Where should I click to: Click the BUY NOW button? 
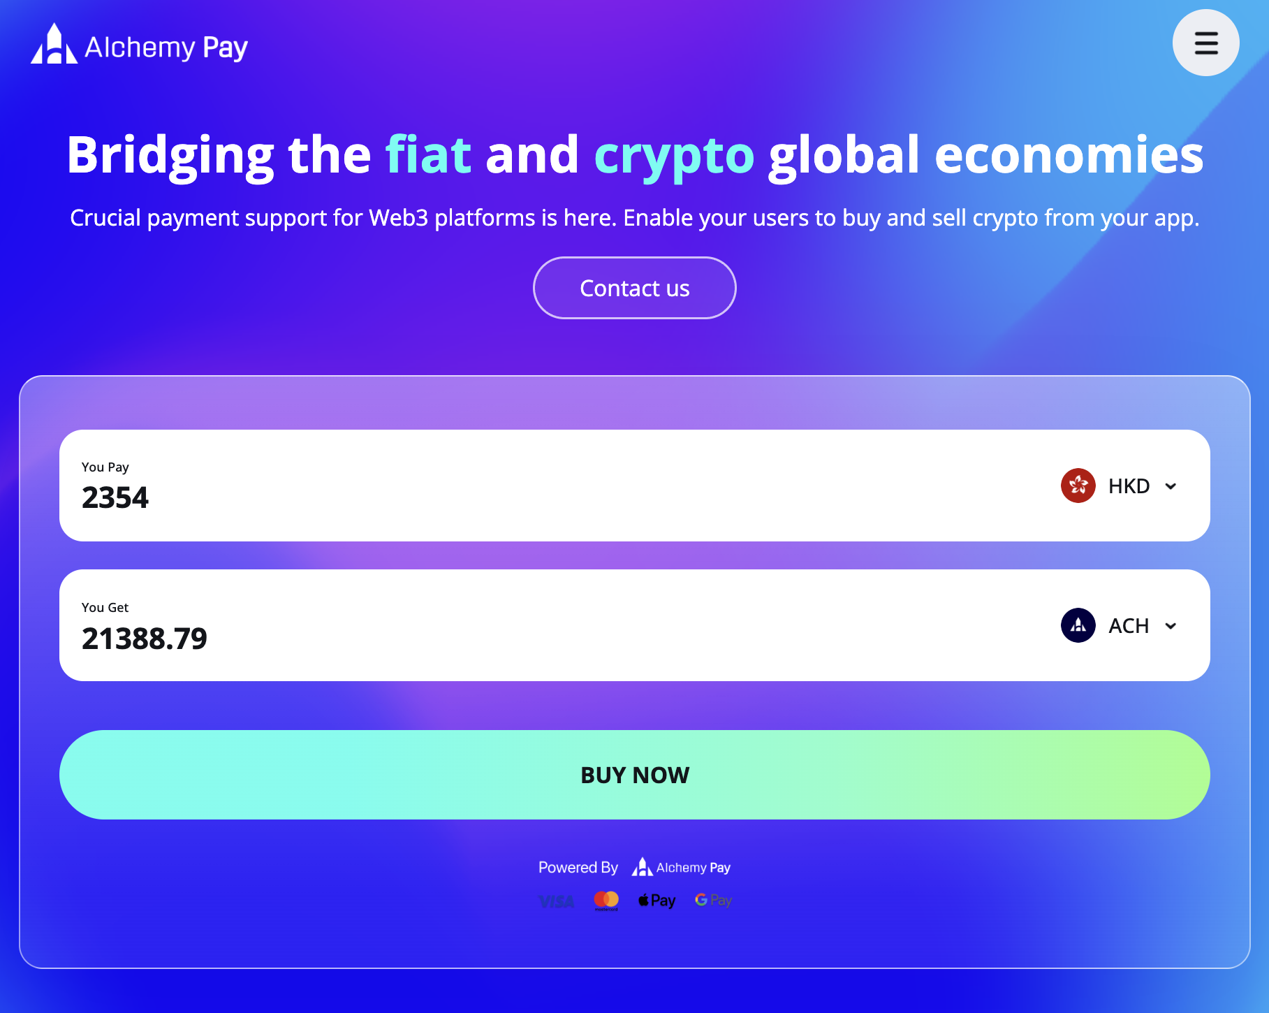[x=634, y=775]
